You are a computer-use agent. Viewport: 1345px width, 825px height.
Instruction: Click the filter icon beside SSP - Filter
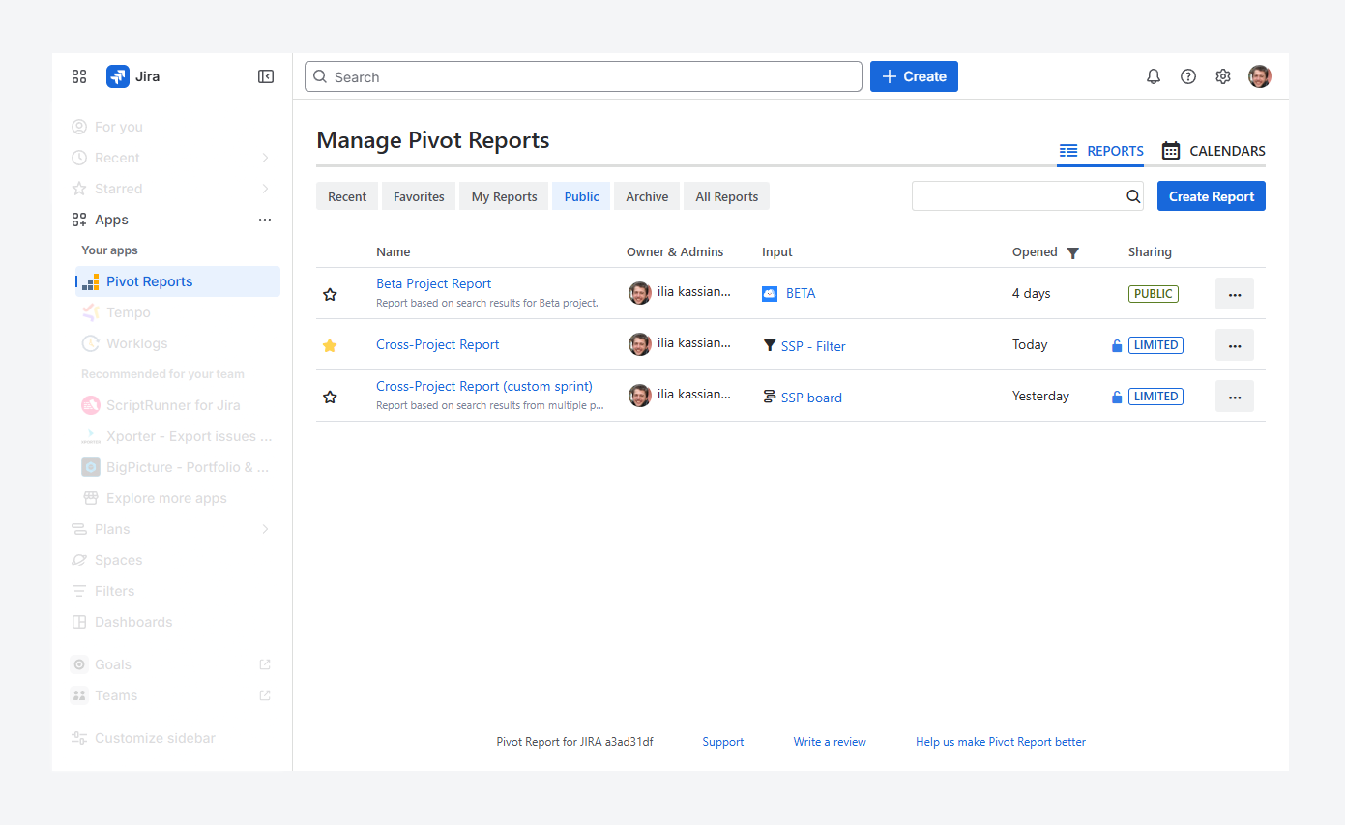(x=770, y=345)
